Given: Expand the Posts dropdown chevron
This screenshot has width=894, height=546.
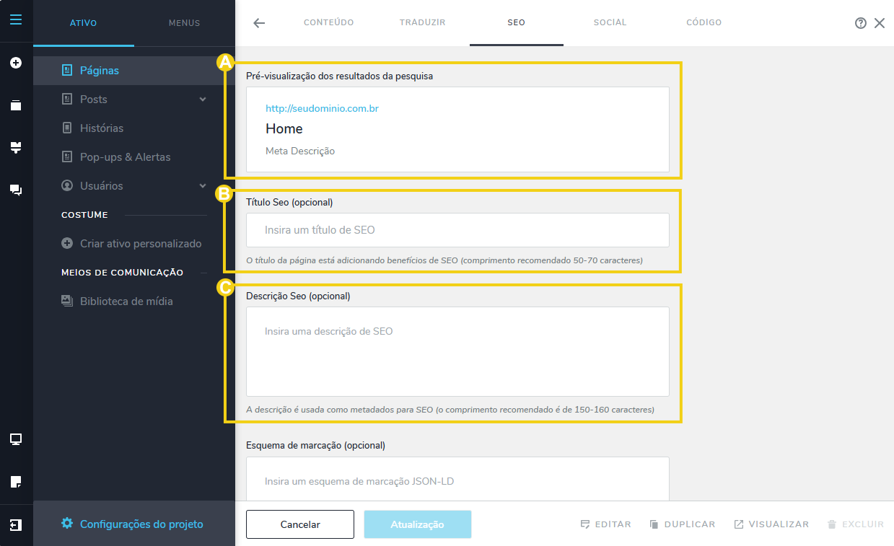Looking at the screenshot, I should coord(203,100).
